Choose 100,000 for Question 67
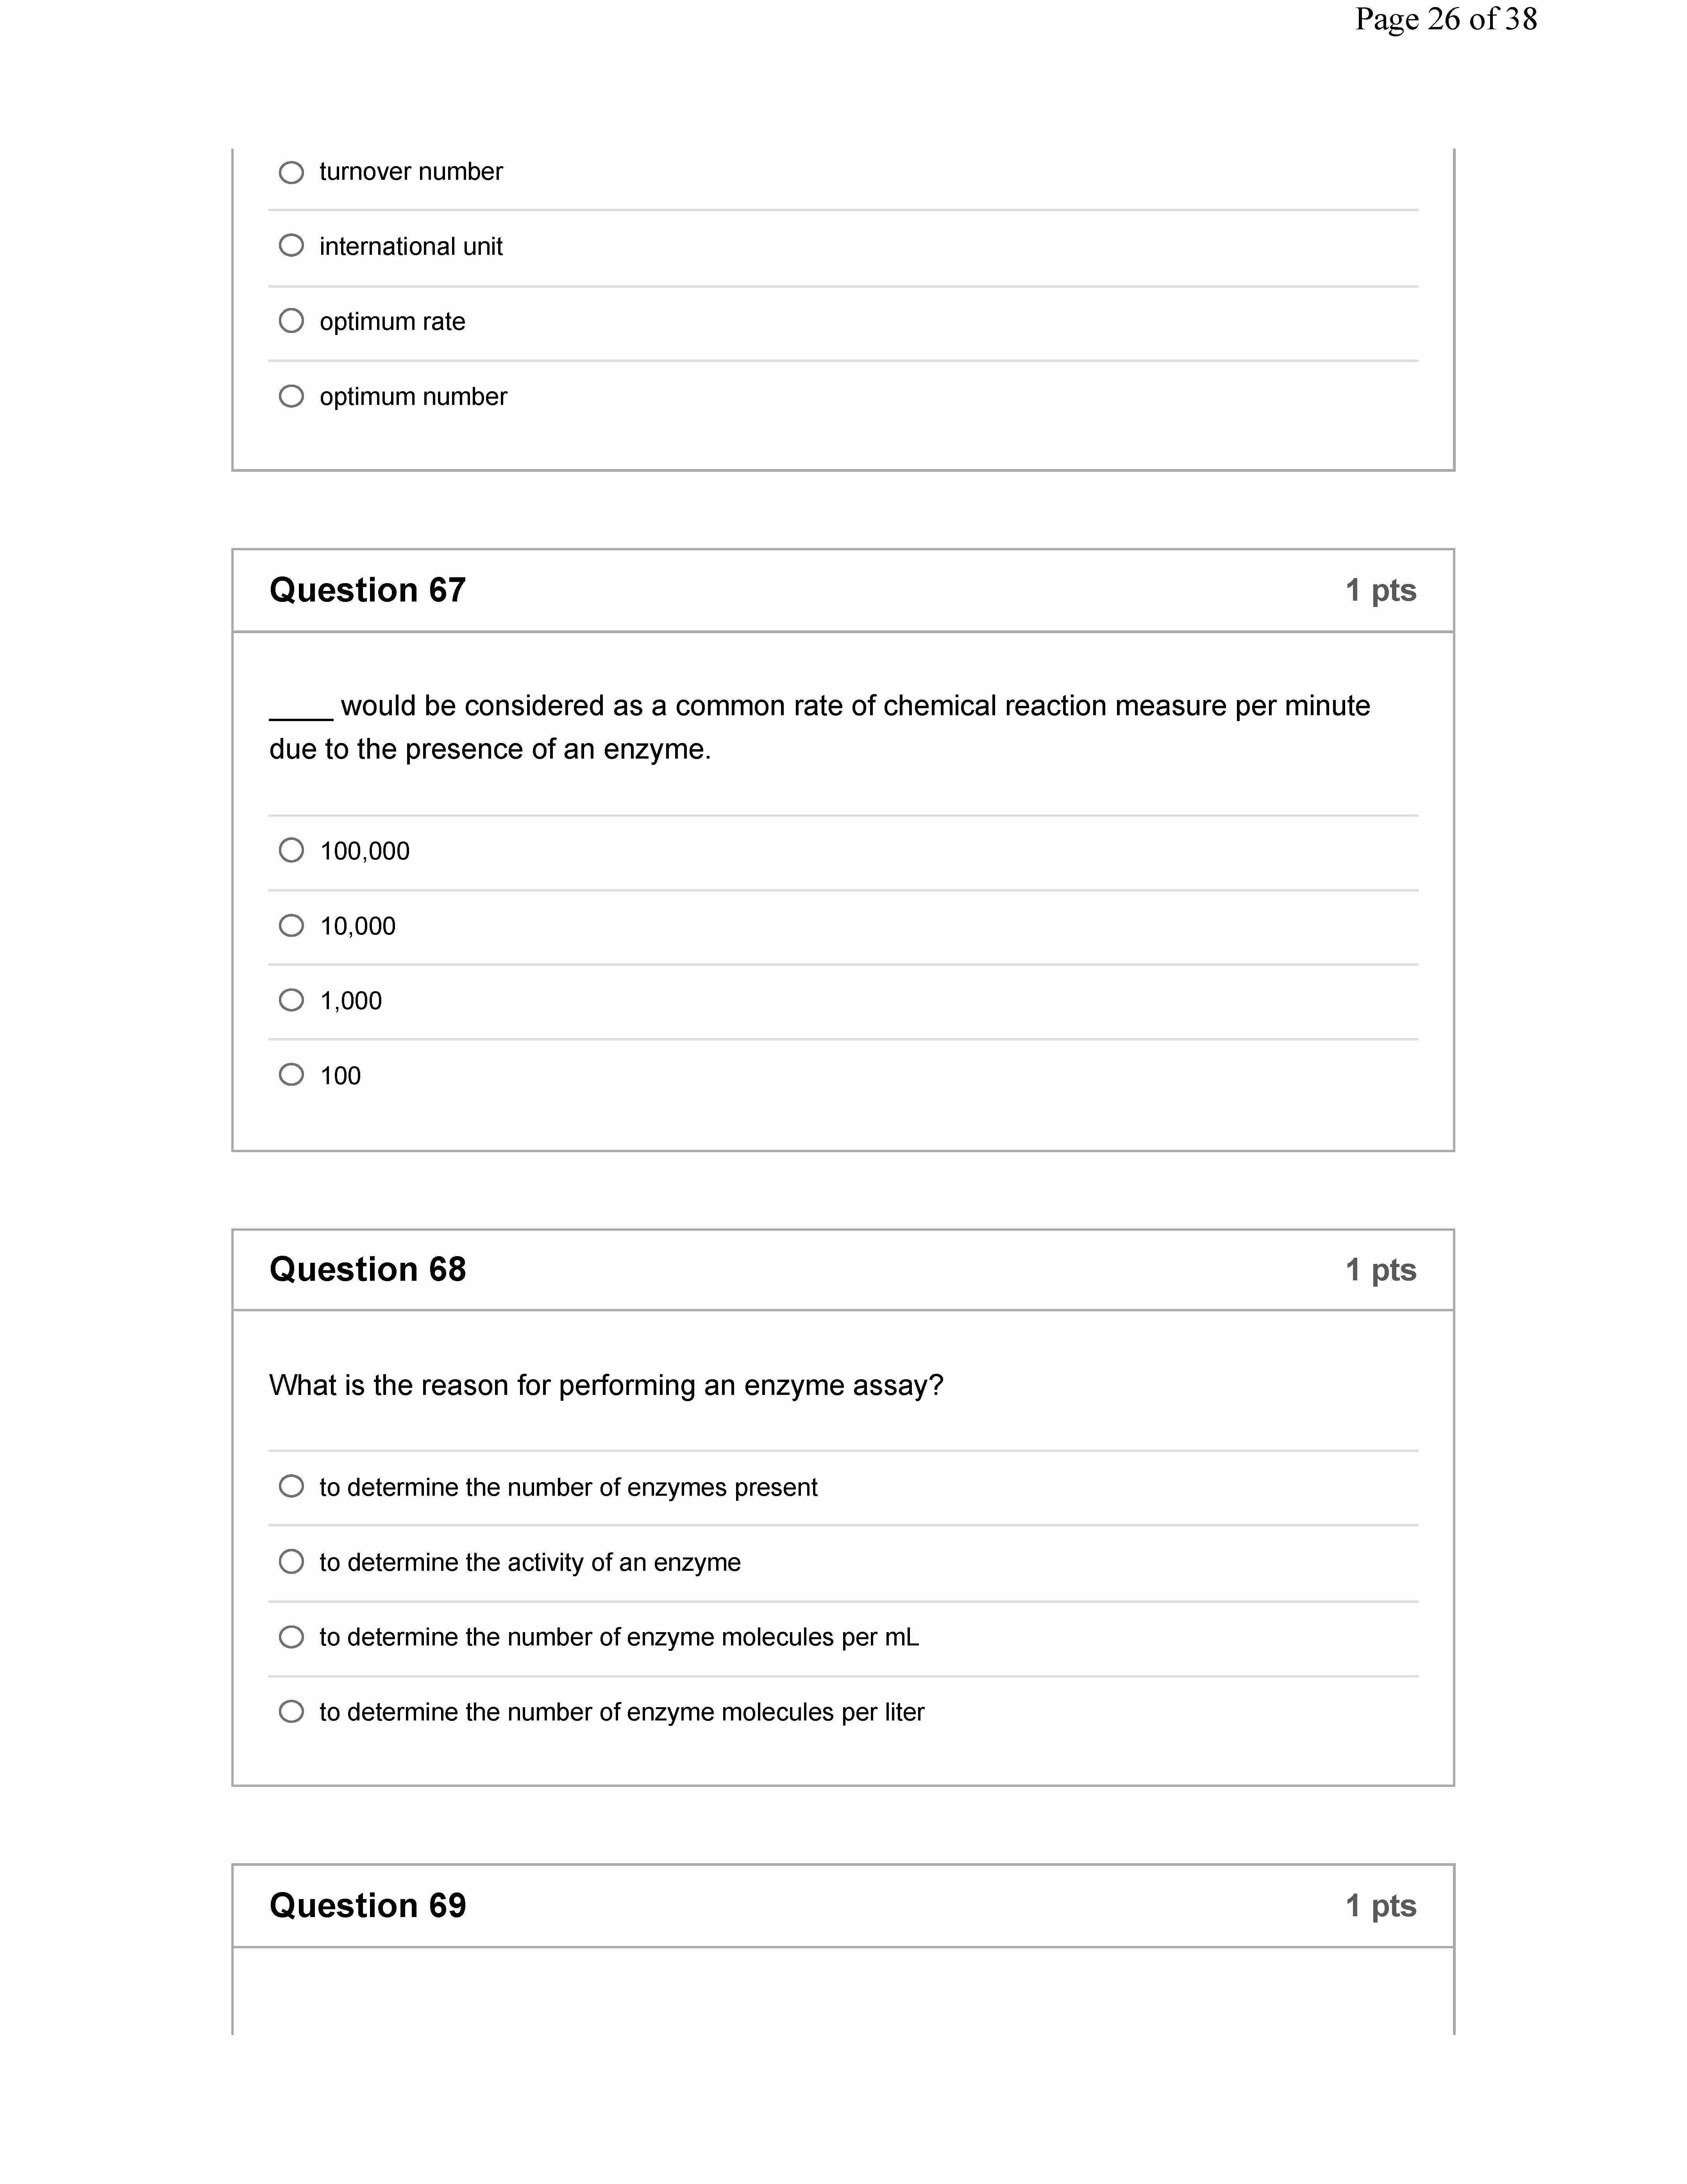 click(291, 851)
